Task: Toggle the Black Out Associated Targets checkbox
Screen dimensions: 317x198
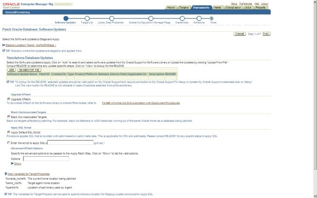Action: click(x=8, y=117)
